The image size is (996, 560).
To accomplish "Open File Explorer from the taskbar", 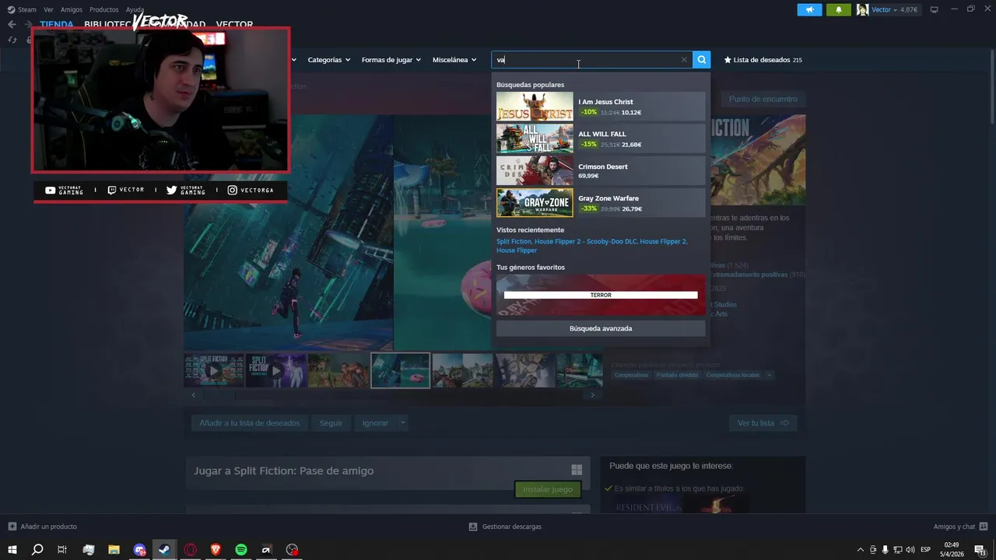I will (x=114, y=549).
